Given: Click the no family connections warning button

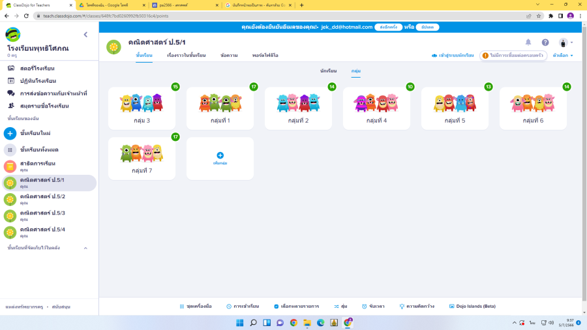Looking at the screenshot, I should [513, 55].
